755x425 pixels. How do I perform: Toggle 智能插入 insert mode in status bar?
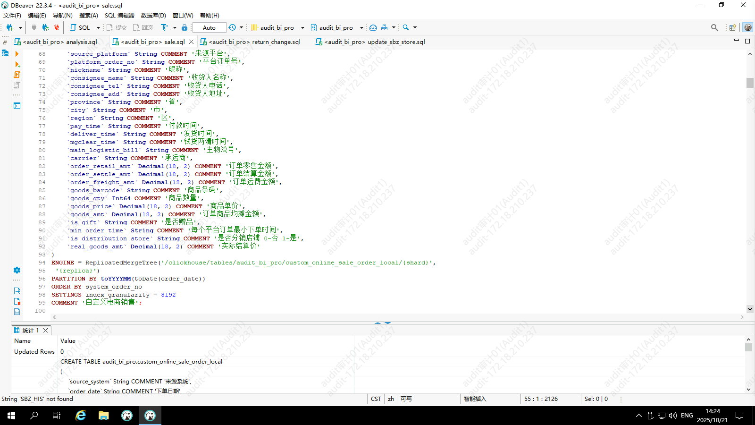[475, 399]
